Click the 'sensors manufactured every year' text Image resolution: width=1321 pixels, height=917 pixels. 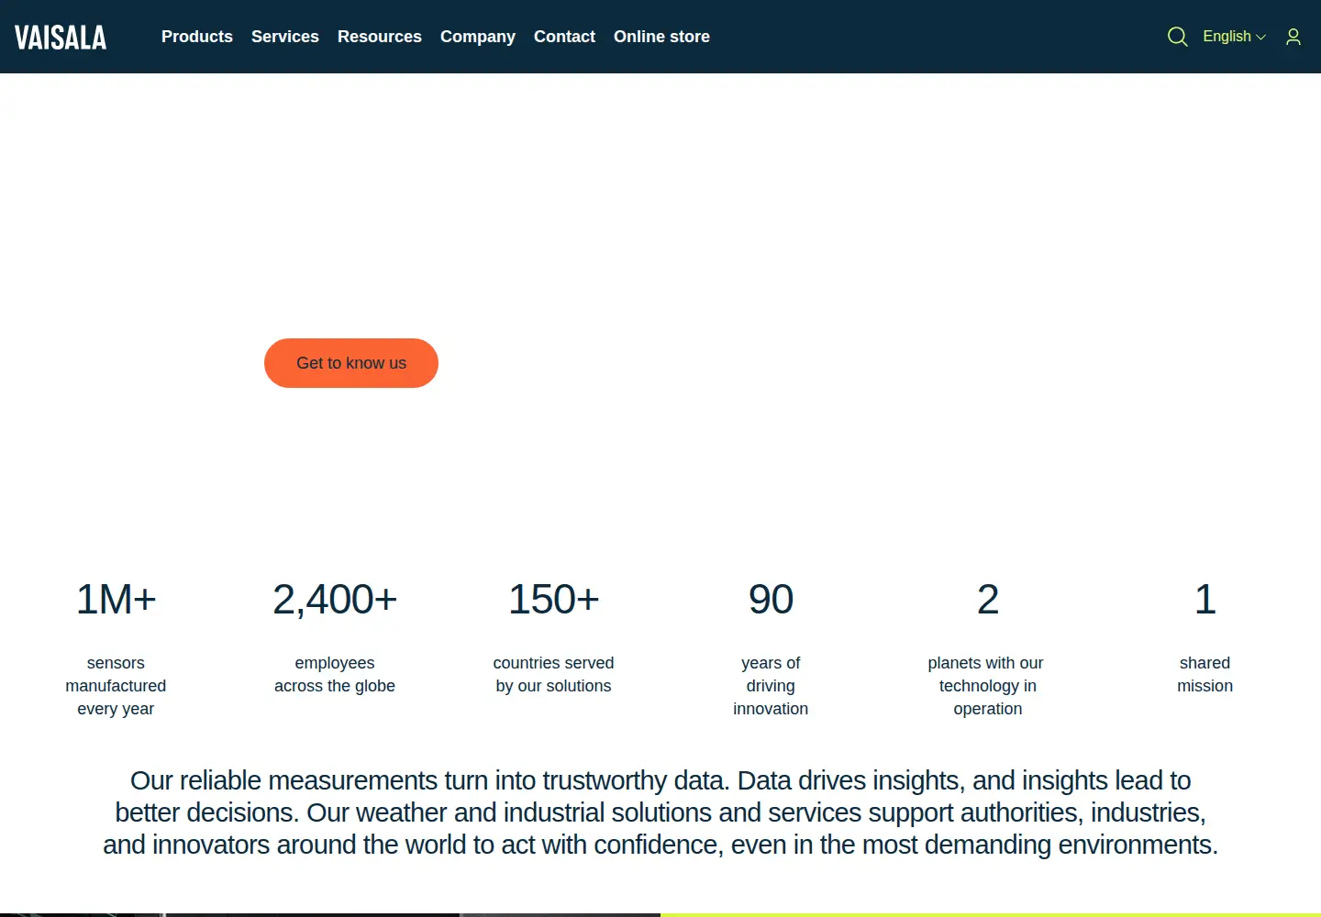coord(116,686)
